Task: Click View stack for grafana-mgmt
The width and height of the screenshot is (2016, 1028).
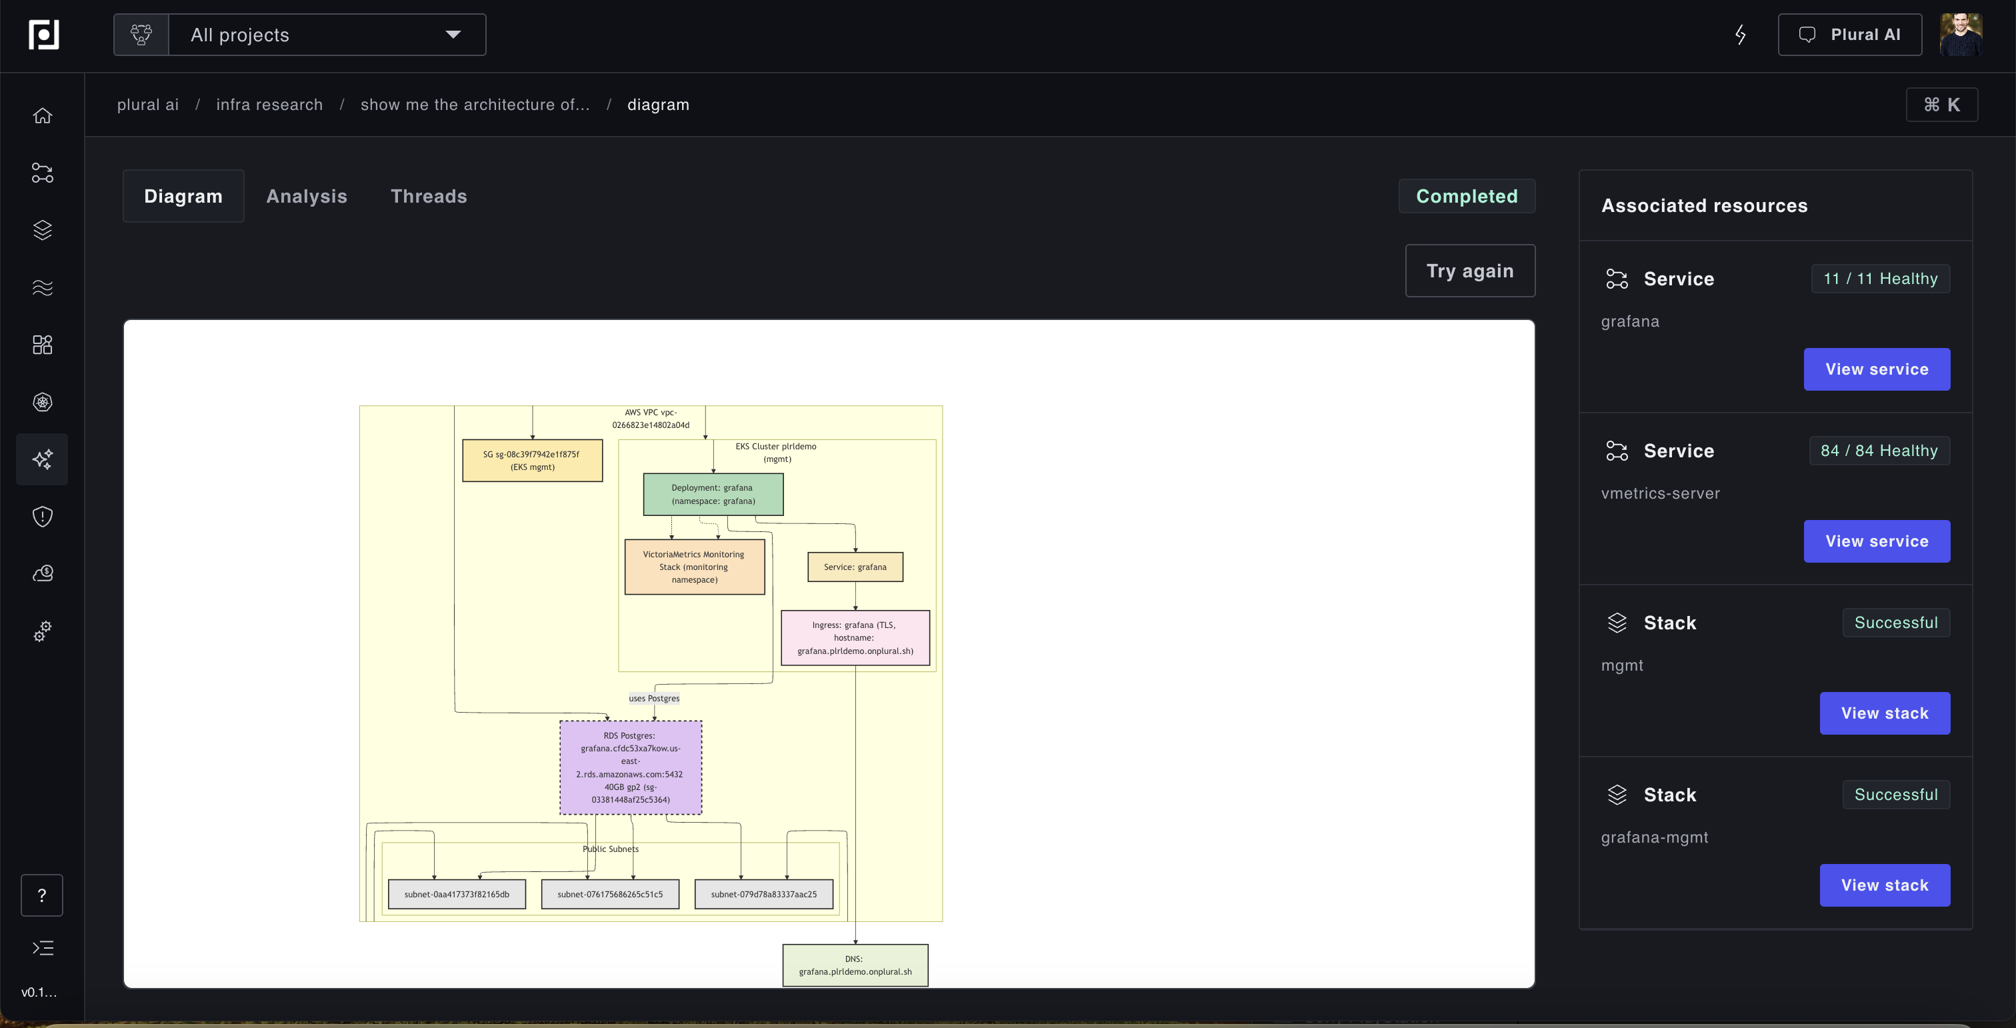Action: pos(1884,885)
